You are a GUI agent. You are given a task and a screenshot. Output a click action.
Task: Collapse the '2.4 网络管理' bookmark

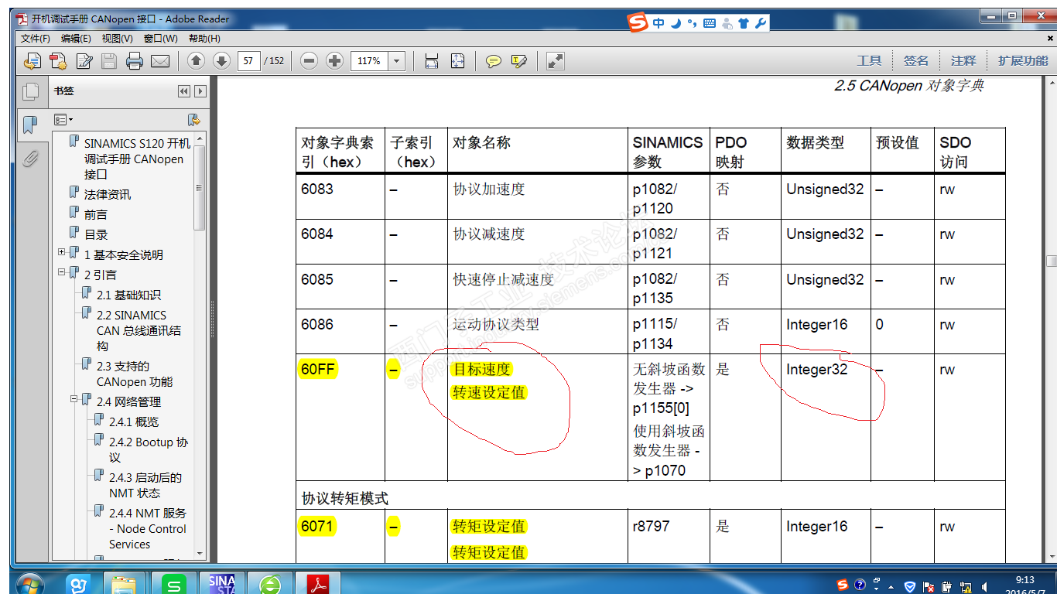[x=74, y=400]
